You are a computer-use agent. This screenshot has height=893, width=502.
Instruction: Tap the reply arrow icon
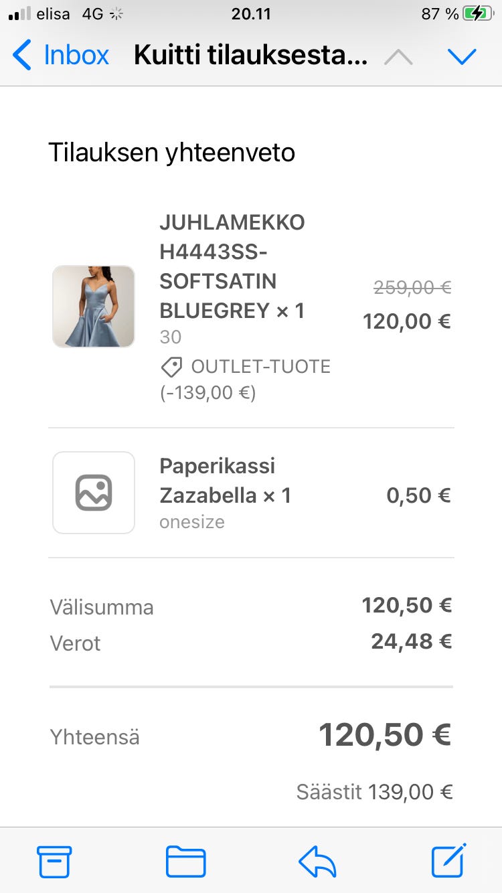(317, 862)
